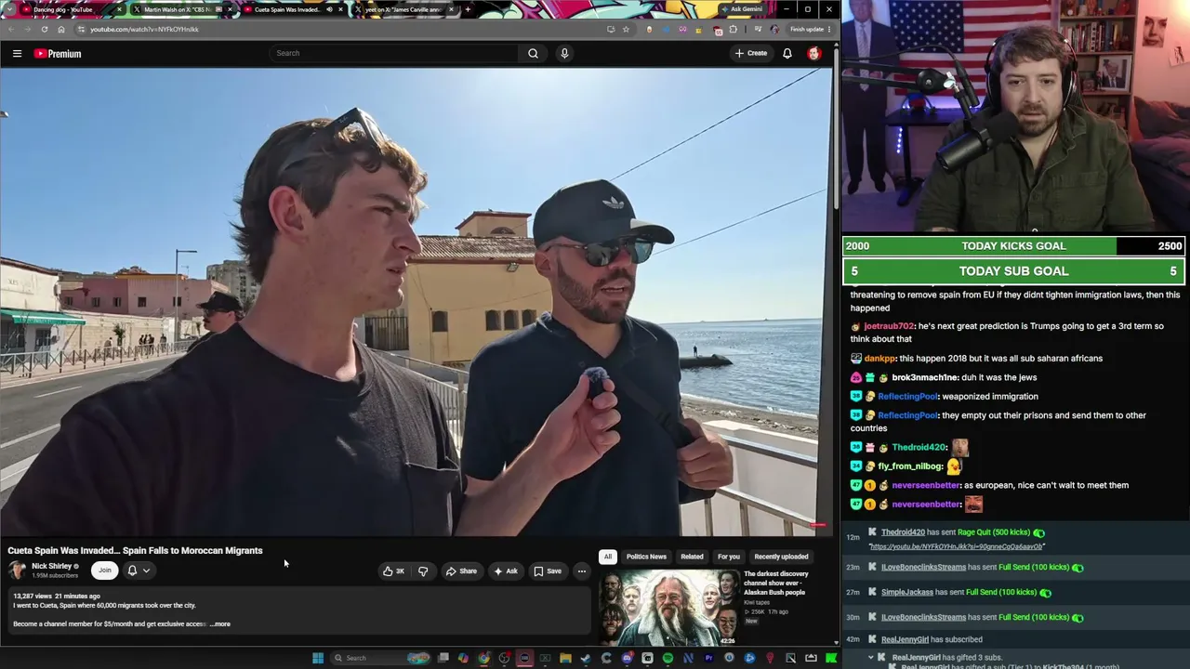This screenshot has height=669, width=1190.
Task: Switch to the Martin Walsh on X tab
Action: (x=181, y=9)
